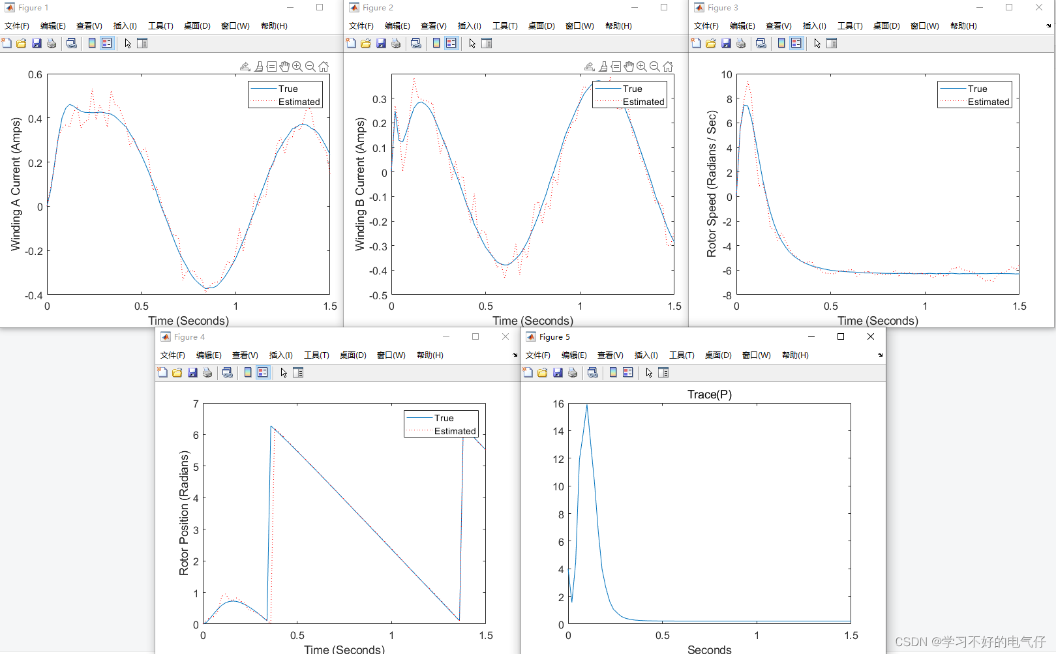Print icon in Figure 3 toolbar
The image size is (1056, 654).
point(741,43)
